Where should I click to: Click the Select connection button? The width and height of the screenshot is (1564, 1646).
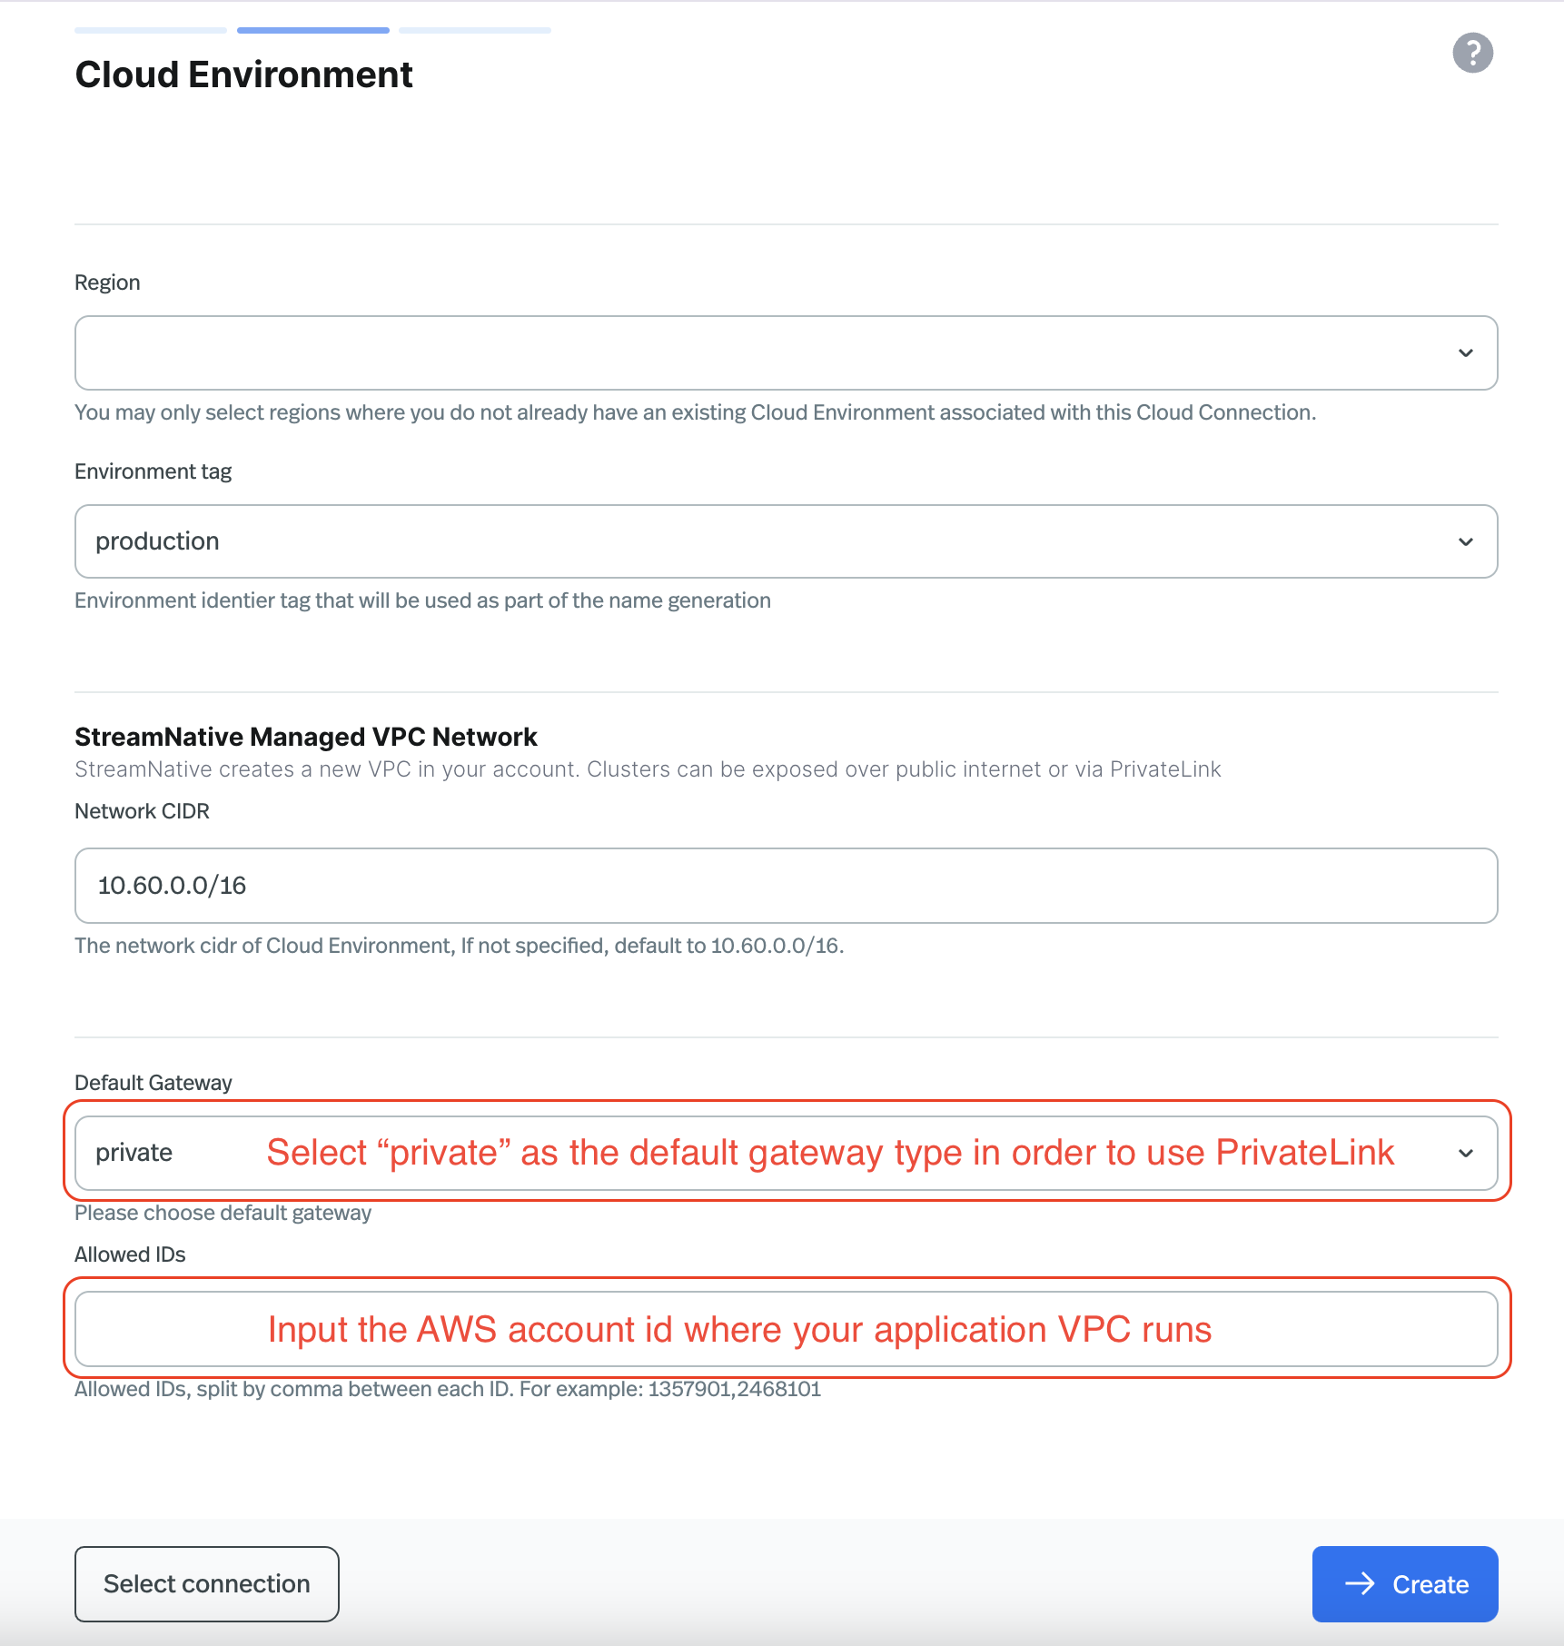(206, 1583)
